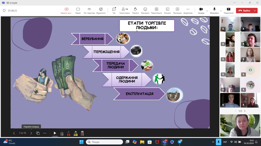Open the dropdown next to Вийти
261x146 pixels.
[x=255, y=11]
